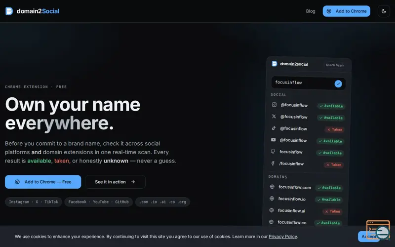Click the YouTube icon
This screenshot has width=395, height=247.
274,140
